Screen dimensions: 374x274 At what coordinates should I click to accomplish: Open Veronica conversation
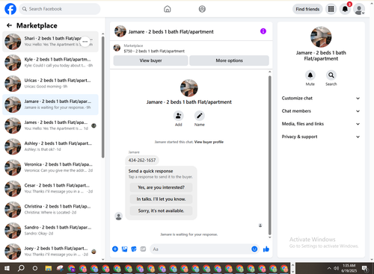point(50,167)
